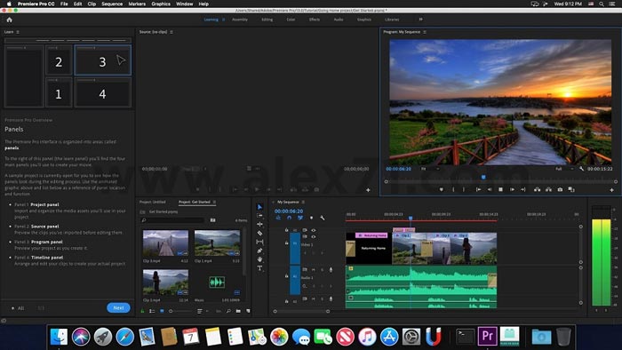Toggle Linked Selection in timeline
The height and width of the screenshot is (350, 622).
pos(300,218)
